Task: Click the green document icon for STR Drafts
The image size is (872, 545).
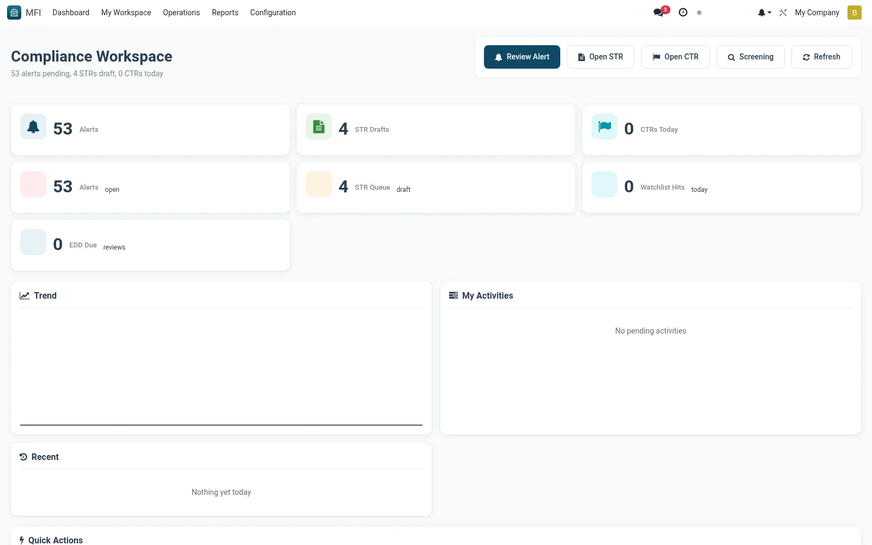Action: coord(319,127)
